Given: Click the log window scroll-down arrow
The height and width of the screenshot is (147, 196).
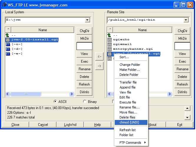Looking at the screenshot, I should click(187, 117).
